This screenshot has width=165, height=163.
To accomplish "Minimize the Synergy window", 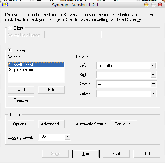I will [x=146, y=5].
